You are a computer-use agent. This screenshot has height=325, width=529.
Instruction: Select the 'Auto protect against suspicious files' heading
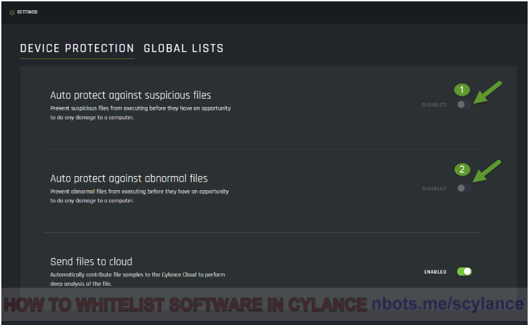(131, 95)
